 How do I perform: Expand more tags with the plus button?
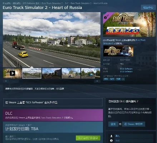pos(123,79)
